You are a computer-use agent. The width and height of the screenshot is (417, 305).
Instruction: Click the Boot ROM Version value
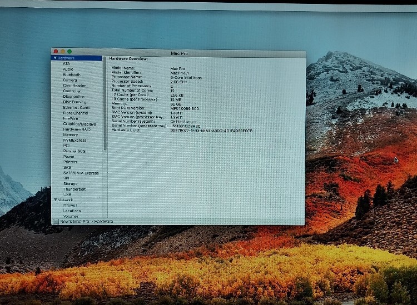pos(184,109)
